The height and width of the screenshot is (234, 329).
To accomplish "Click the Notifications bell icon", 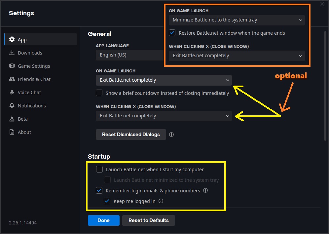I will tap(12, 106).
